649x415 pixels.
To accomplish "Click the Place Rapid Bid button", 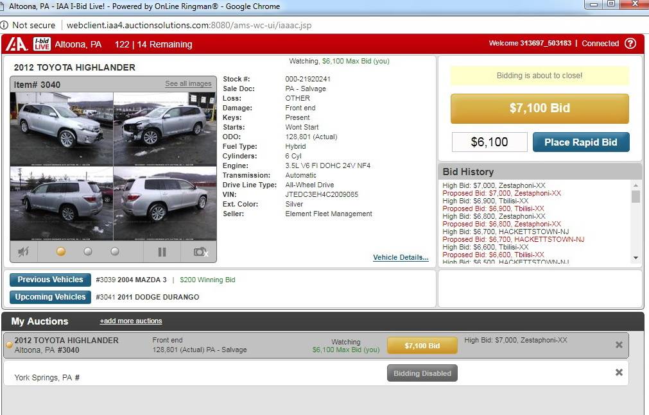I will [x=581, y=142].
